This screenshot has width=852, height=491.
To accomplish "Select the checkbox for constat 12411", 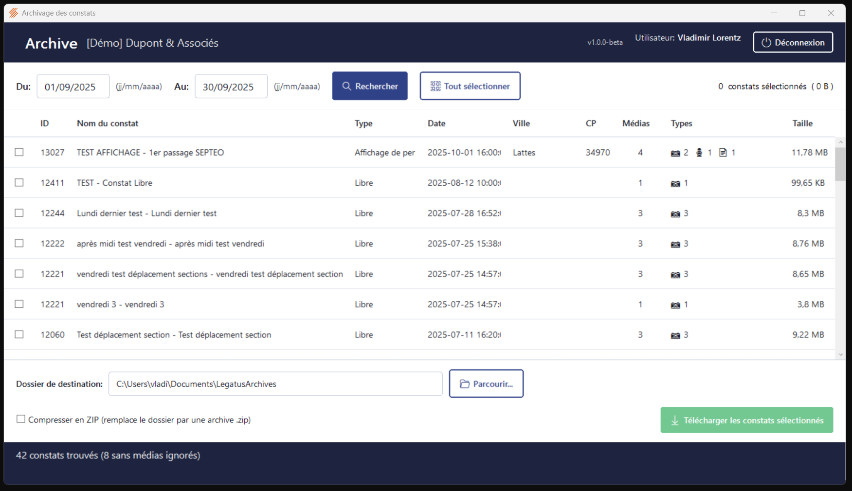I will [x=19, y=182].
